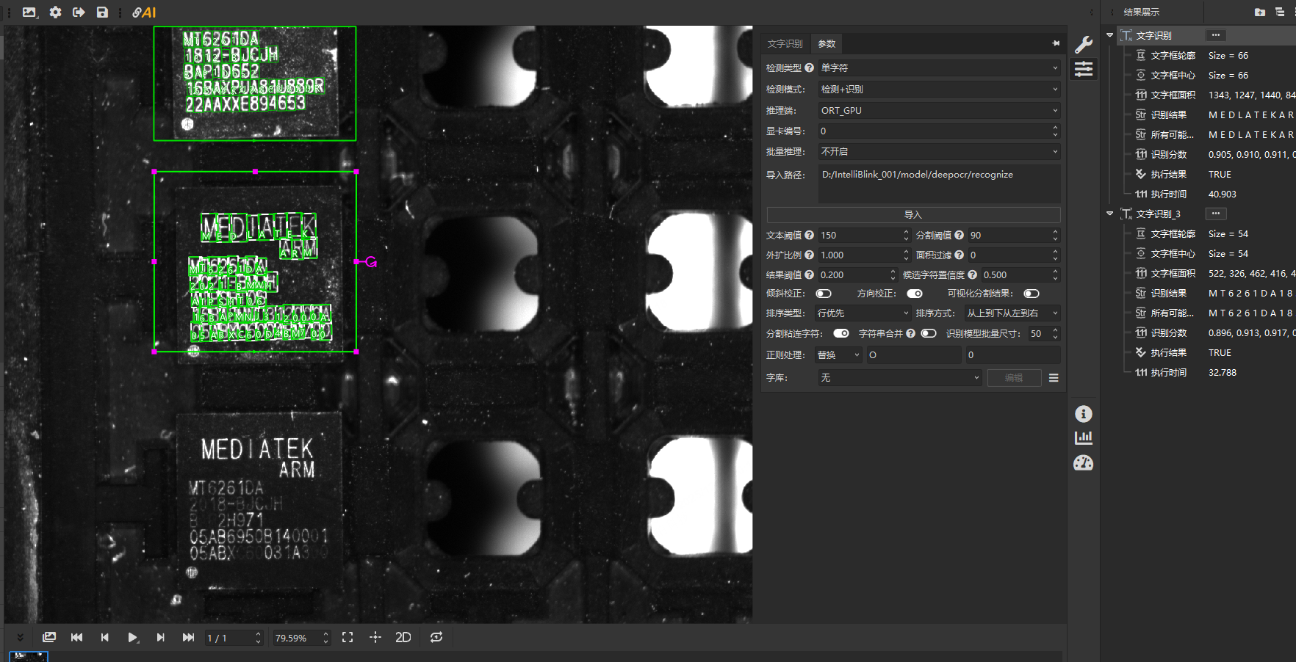Image resolution: width=1296 pixels, height=662 pixels.
Task: Click the 导入 button
Action: pyautogui.click(x=912, y=214)
